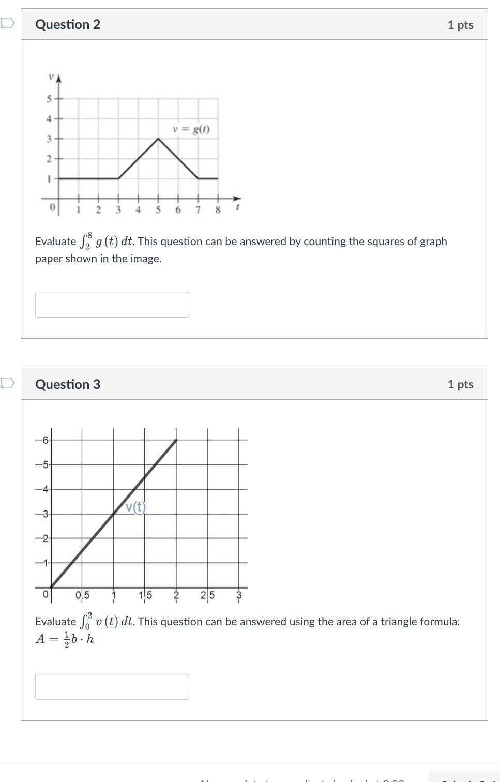This screenshot has width=500, height=782.
Task: Select the Question 3 header tab
Action: (x=68, y=384)
